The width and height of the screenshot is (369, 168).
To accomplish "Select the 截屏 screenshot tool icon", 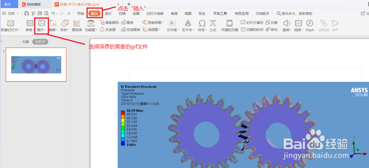I will (54, 23).
